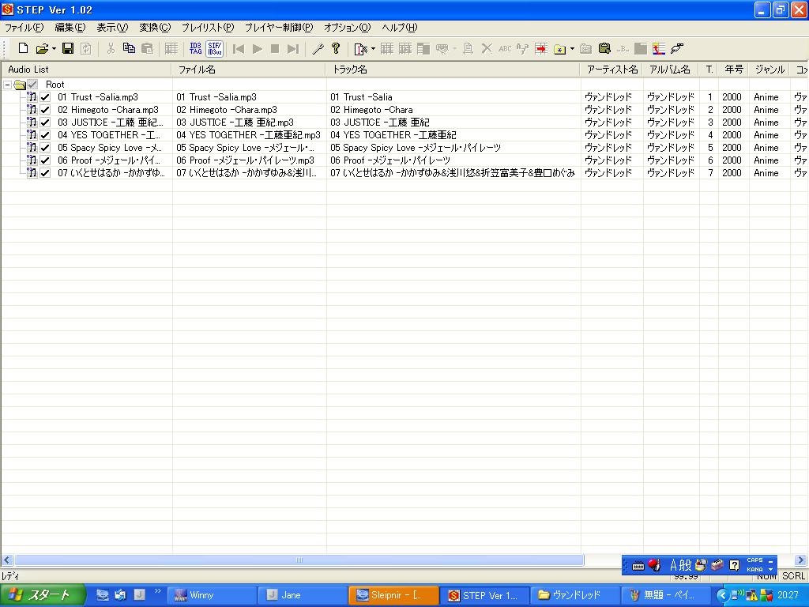Uncheck the 04 YES TOGETHER track checkbox
The height and width of the screenshot is (607, 809).
click(45, 134)
